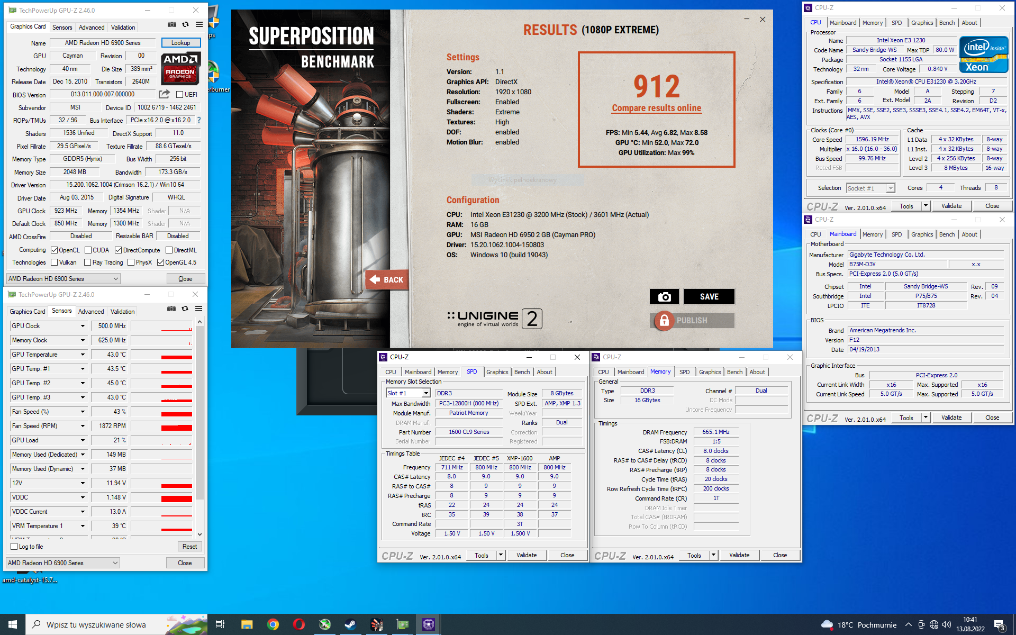1016x635 pixels.
Task: Click the Lookup button in GPU-Z
Action: 180,43
